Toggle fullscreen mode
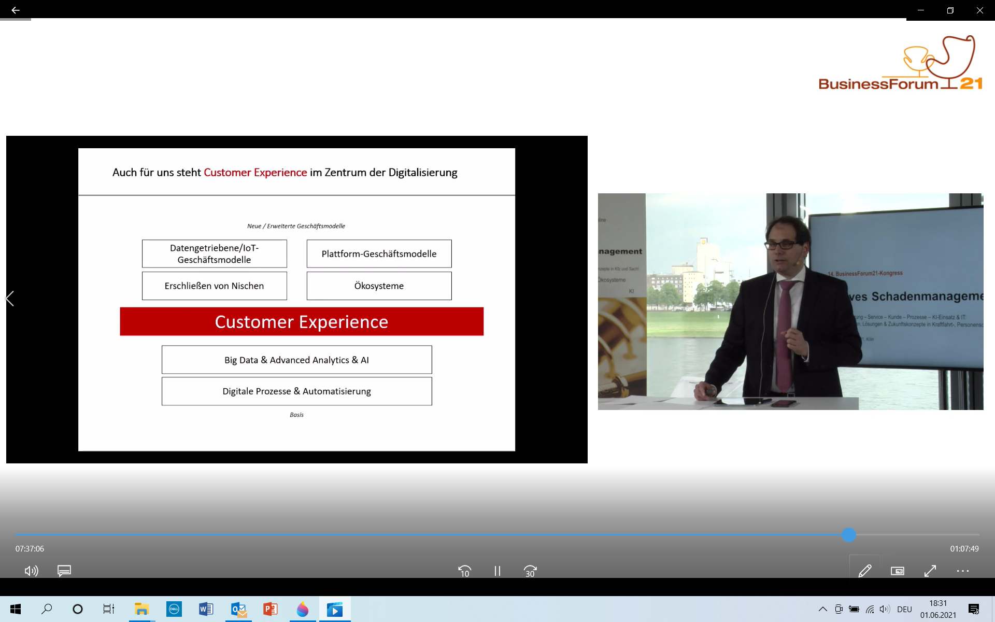995x622 pixels. (x=930, y=571)
